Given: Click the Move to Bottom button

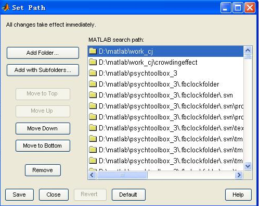Looking at the screenshot, I should pyautogui.click(x=43, y=146).
